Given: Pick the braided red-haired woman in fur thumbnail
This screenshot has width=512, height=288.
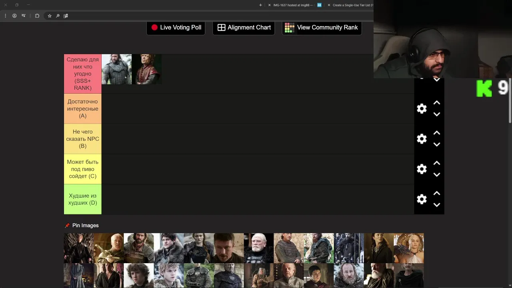Looking at the screenshot, I should [x=199, y=248].
